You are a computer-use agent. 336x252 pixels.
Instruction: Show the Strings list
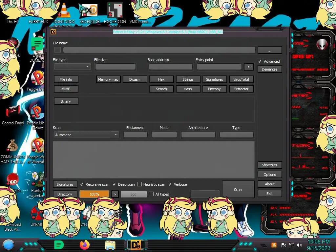click(188, 79)
